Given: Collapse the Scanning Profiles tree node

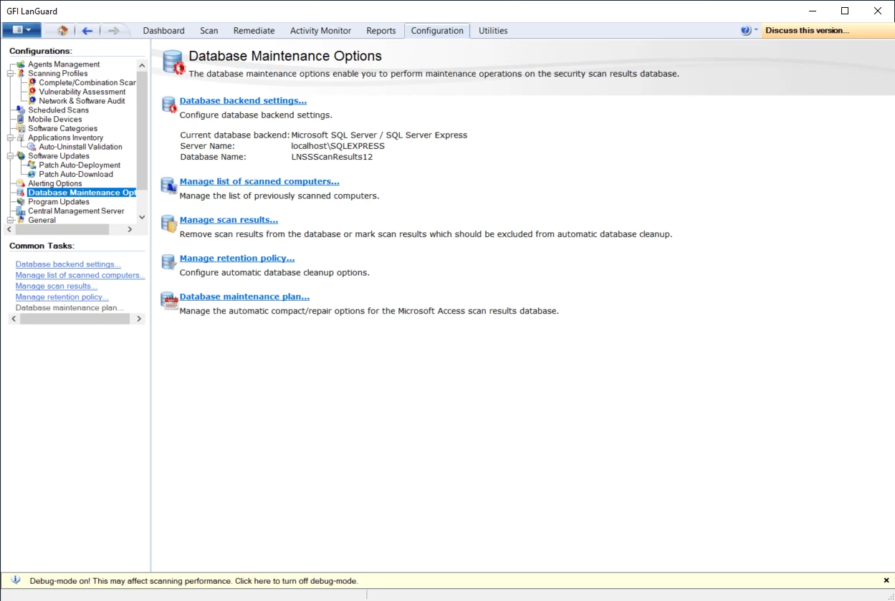Looking at the screenshot, I should click(x=11, y=74).
